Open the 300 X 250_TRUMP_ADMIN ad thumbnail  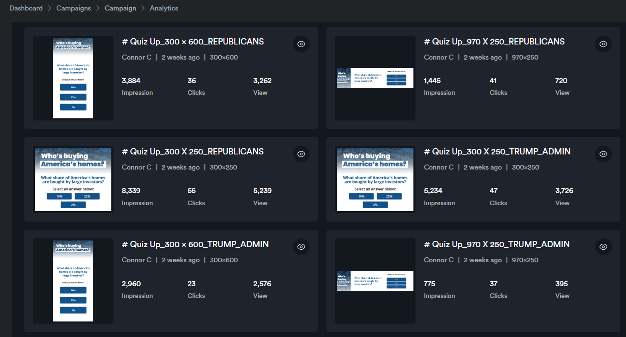(375, 179)
